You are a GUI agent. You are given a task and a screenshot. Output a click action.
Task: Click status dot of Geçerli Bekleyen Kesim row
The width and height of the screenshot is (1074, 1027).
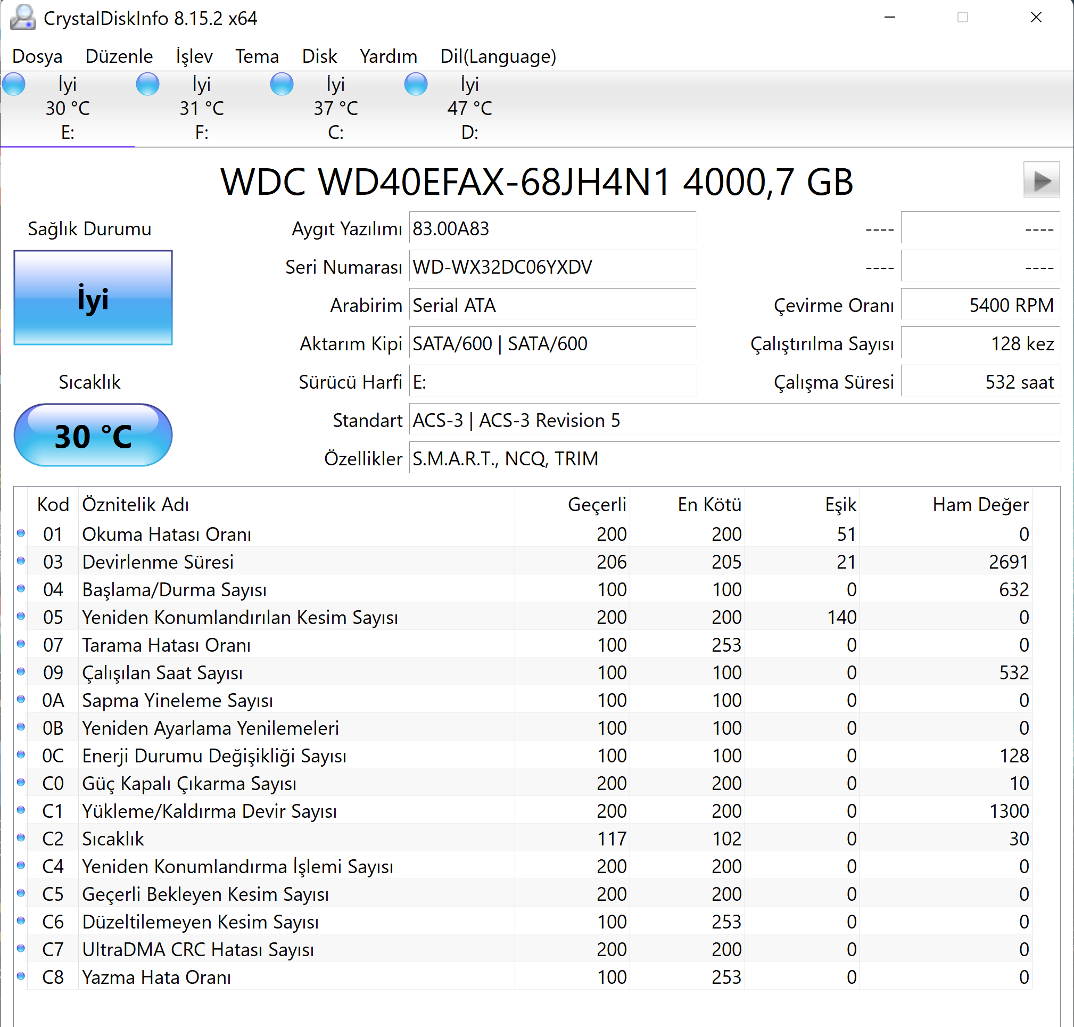pos(21,893)
